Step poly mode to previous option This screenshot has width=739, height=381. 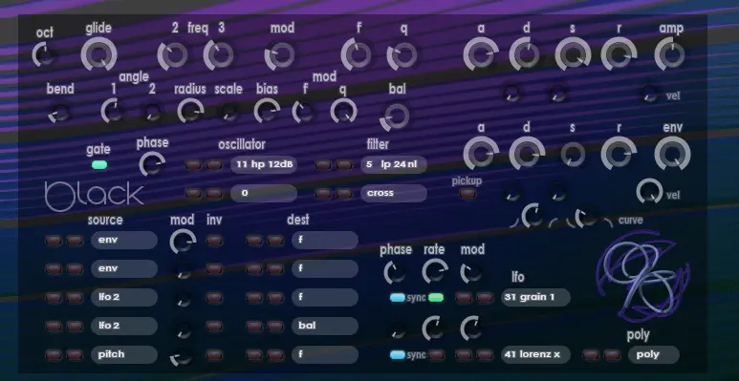coord(591,354)
